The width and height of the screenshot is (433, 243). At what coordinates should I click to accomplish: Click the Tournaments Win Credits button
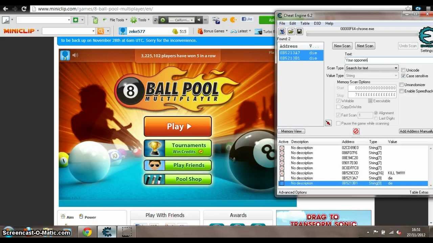178,148
